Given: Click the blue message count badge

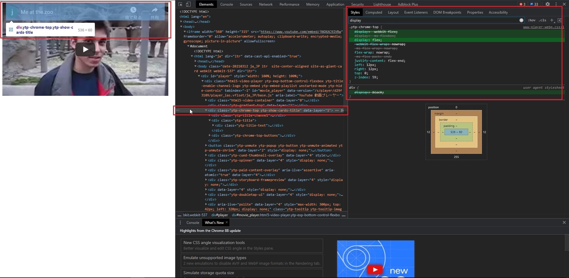Looking at the screenshot, I should [x=534, y=4].
